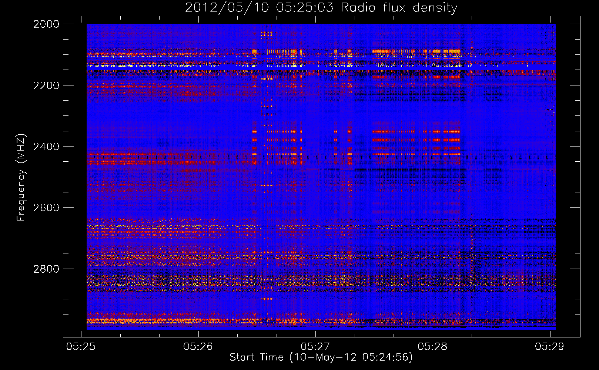599x370 pixels.
Task: Select the 2800 frequency tick label
Action: click(46, 269)
